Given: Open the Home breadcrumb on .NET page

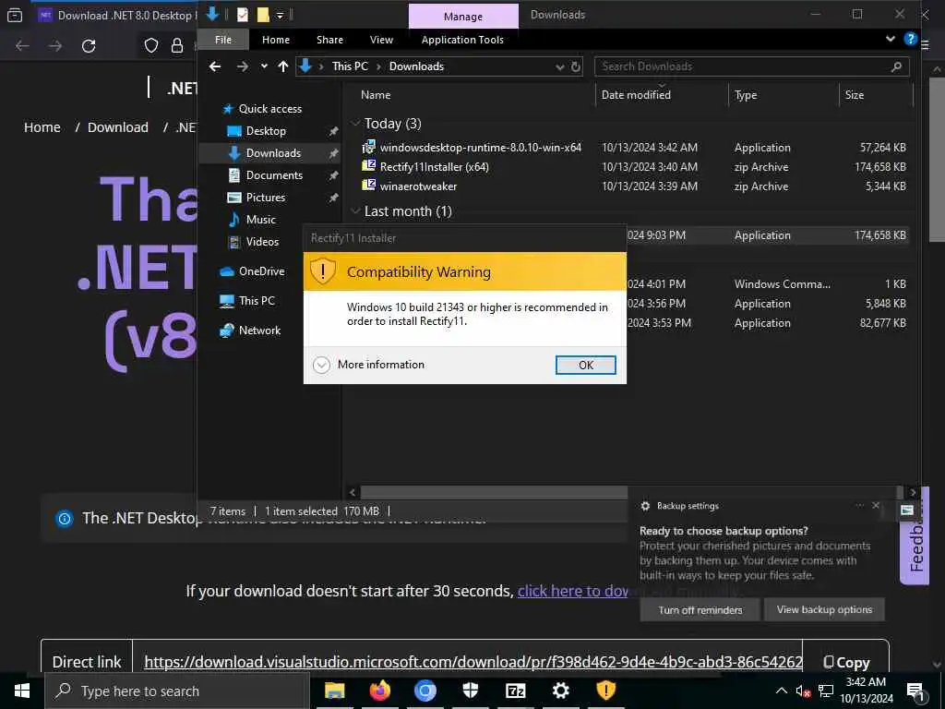Looking at the screenshot, I should click(x=42, y=127).
